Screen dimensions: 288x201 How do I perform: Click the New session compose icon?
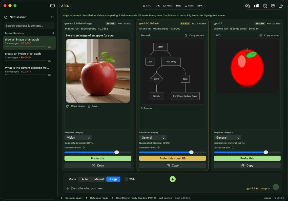coord(6,17)
